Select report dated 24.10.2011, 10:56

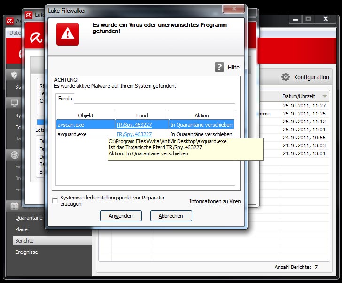click(x=304, y=138)
